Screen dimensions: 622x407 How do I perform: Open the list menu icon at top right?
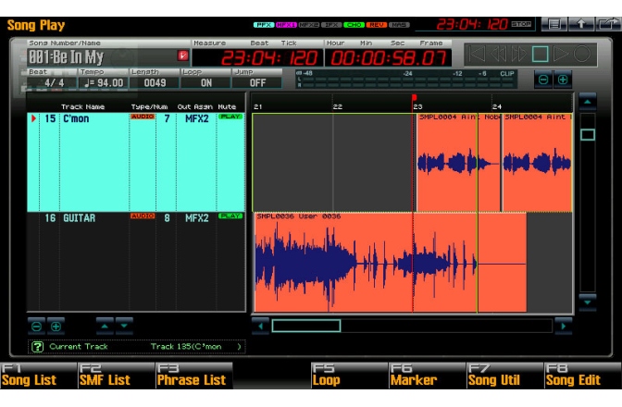pyautogui.click(x=554, y=24)
